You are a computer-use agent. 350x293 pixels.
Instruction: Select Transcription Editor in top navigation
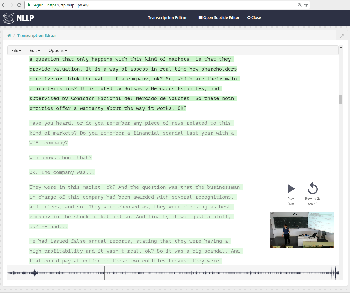pos(167,18)
